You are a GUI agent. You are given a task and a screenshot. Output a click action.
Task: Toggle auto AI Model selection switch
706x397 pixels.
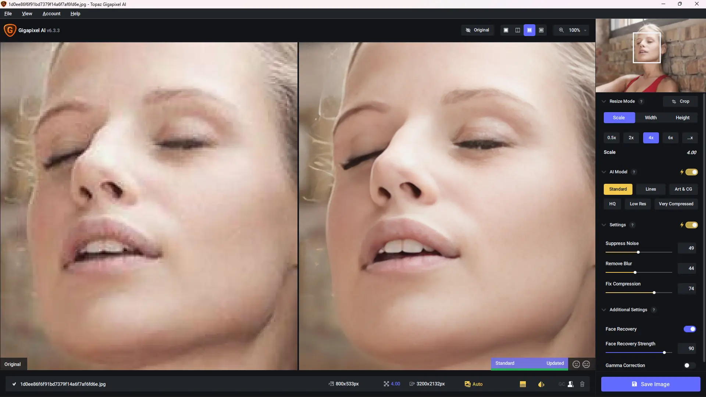[x=691, y=172]
